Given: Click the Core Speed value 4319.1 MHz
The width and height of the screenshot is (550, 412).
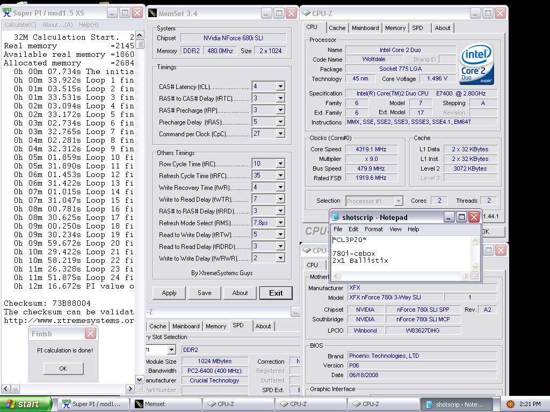Looking at the screenshot, I should pos(371,149).
